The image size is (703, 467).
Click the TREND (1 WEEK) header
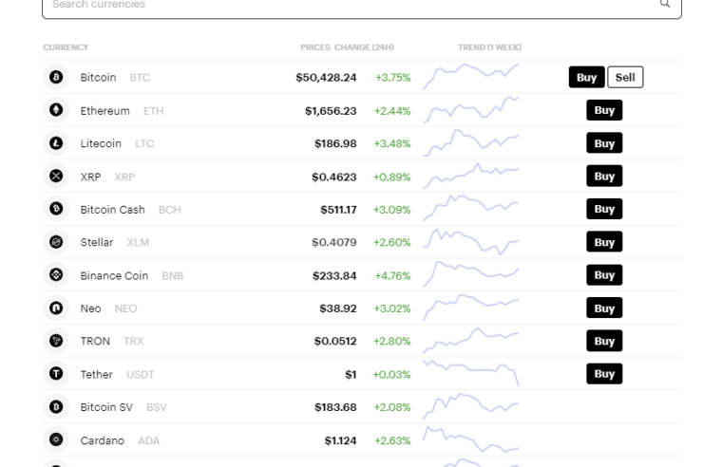click(x=489, y=47)
